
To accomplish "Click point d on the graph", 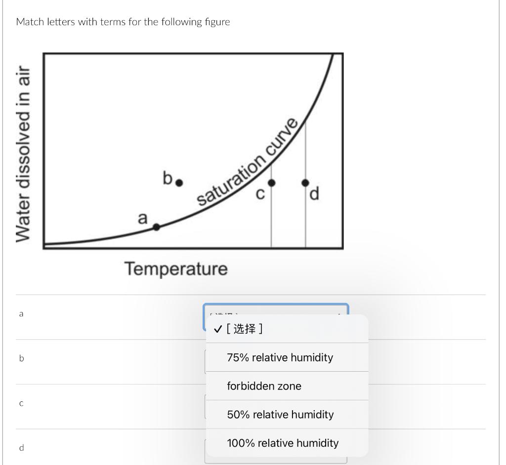I will pyautogui.click(x=305, y=183).
